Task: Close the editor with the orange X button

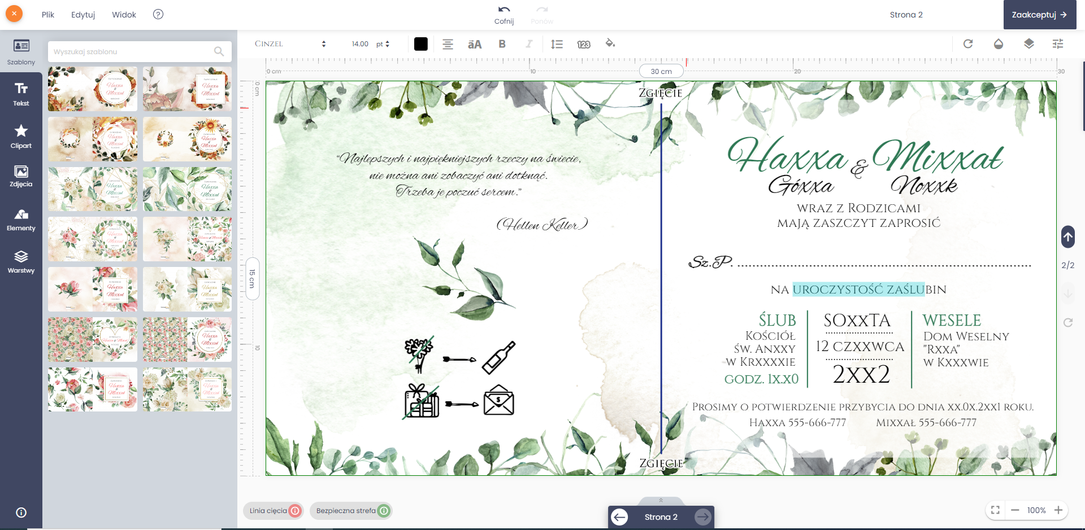Action: pyautogui.click(x=14, y=14)
